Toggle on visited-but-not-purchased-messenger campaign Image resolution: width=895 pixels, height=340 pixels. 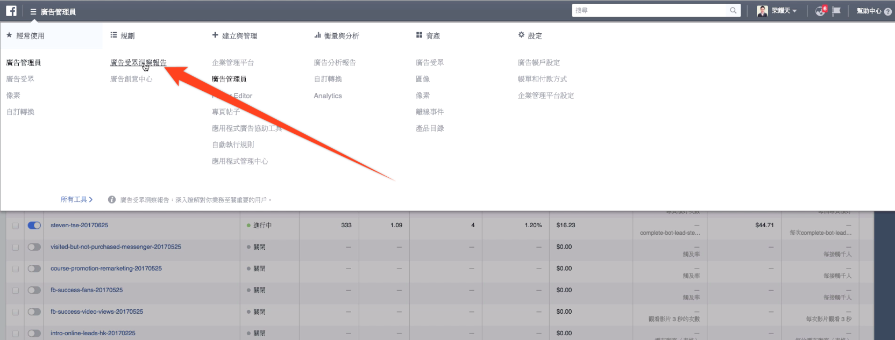tap(34, 247)
